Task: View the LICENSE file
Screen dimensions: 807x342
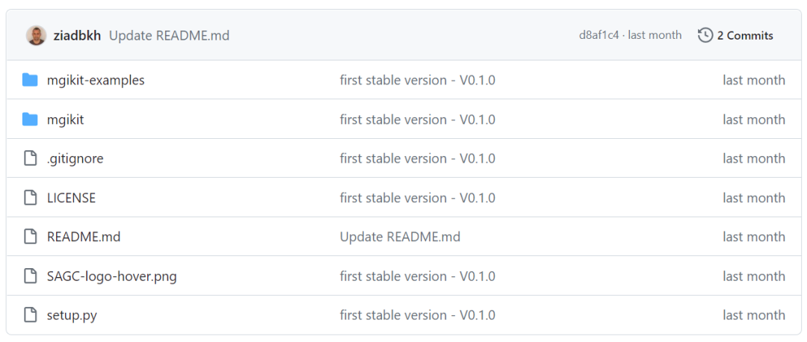Action: point(71,198)
